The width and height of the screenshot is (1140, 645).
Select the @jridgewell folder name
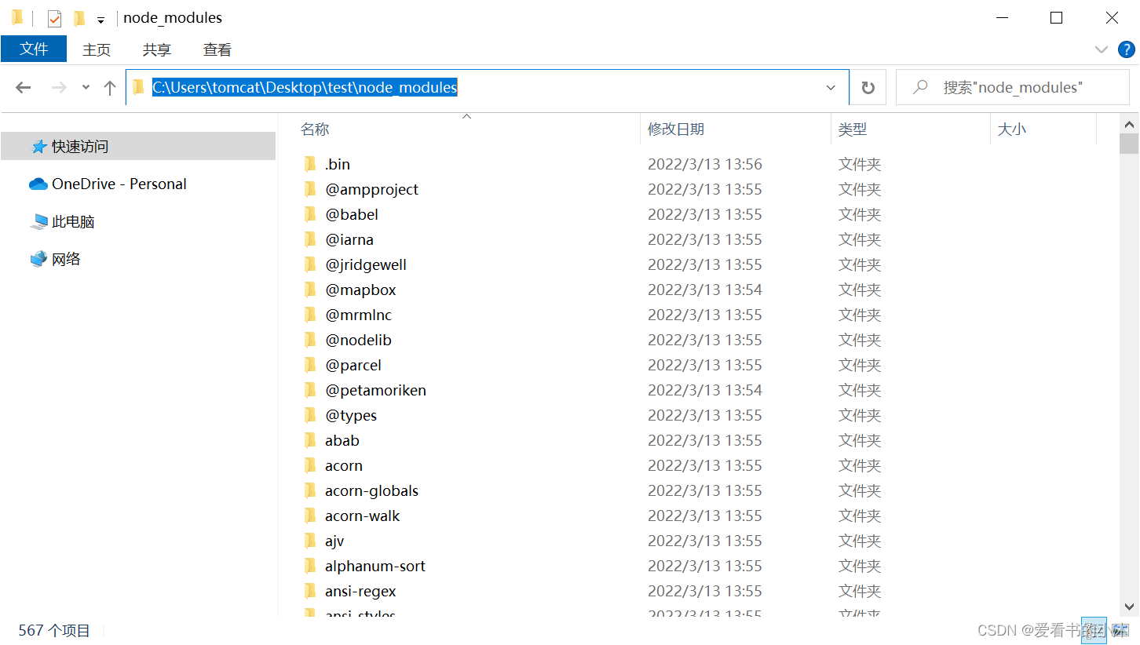pos(366,264)
